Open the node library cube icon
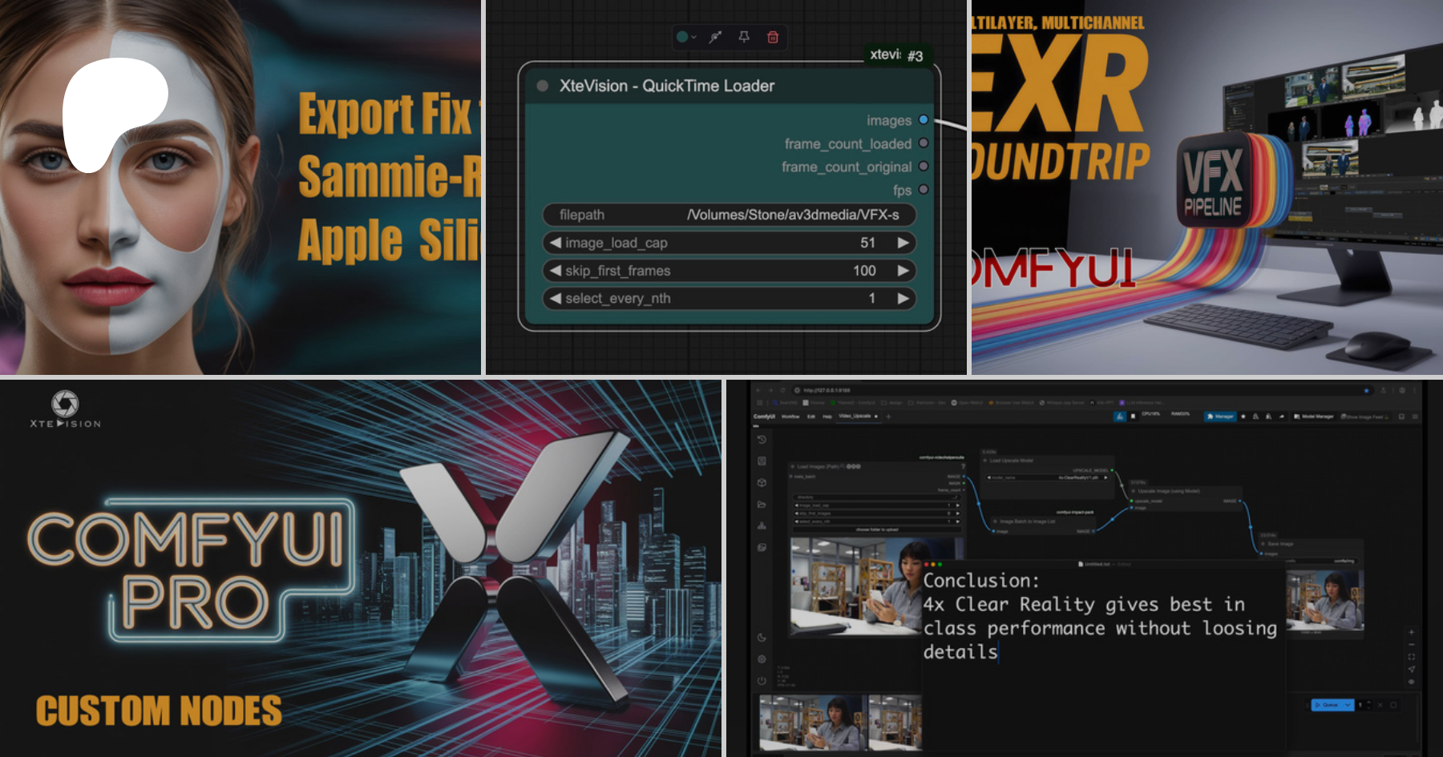The height and width of the screenshot is (757, 1443). [762, 483]
